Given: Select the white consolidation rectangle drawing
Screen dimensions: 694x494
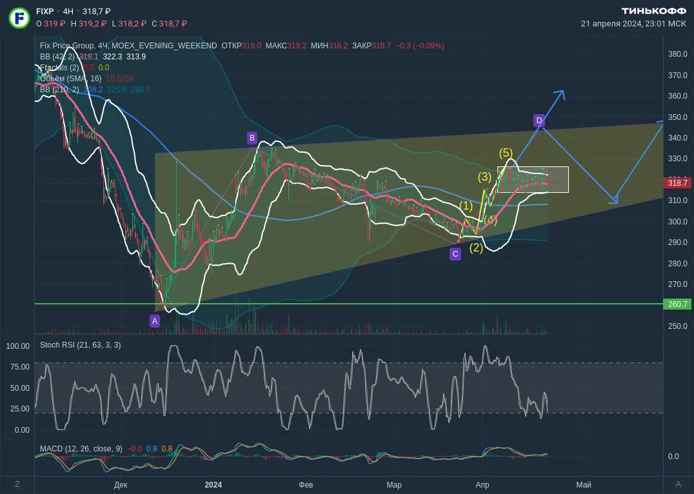Looking at the screenshot, I should 533,180.
